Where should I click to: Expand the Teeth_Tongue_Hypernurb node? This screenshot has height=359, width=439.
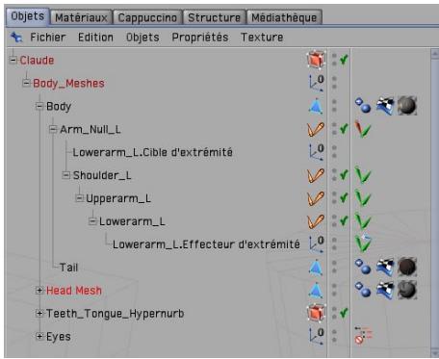39,314
